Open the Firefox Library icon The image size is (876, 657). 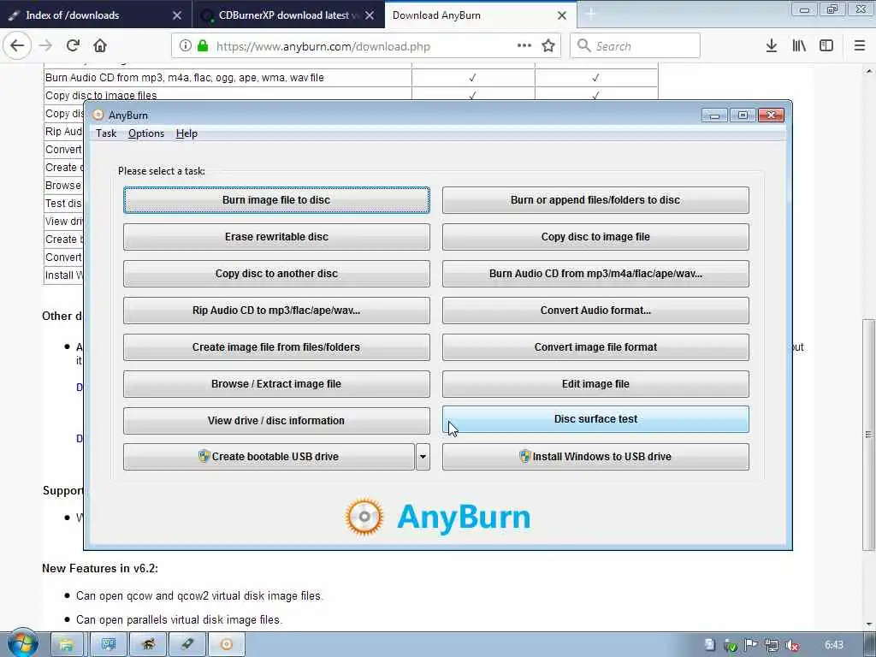799,46
